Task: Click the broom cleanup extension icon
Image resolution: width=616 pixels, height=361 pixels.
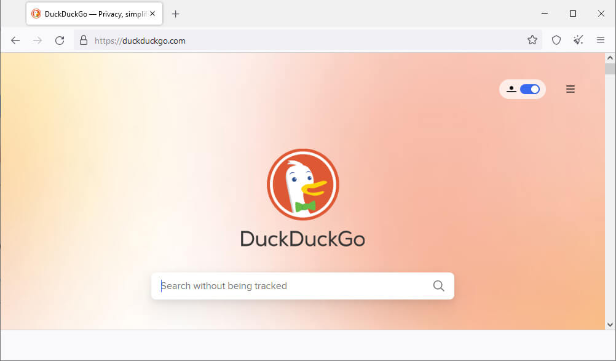Action: pos(578,40)
